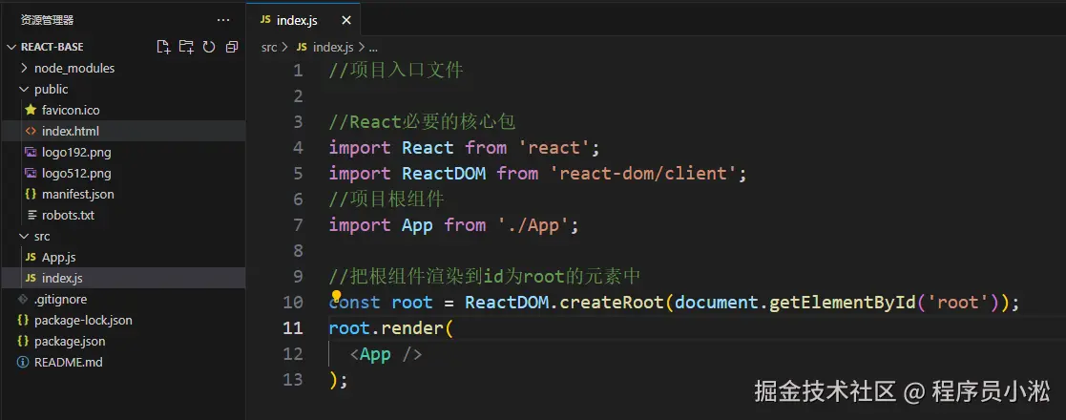Click the image icon beside logo192.png
The height and width of the screenshot is (420, 1066).
[30, 152]
